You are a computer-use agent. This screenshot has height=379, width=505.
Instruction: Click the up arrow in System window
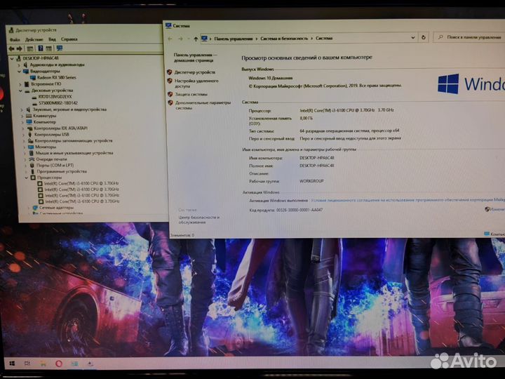pyautogui.click(x=196, y=39)
